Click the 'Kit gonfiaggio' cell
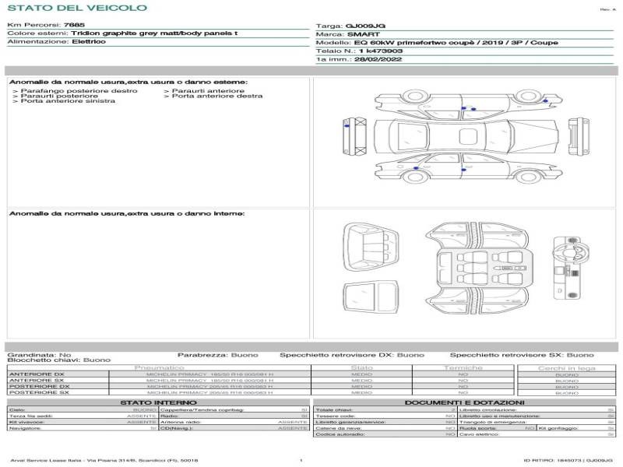 pyautogui.click(x=576, y=428)
